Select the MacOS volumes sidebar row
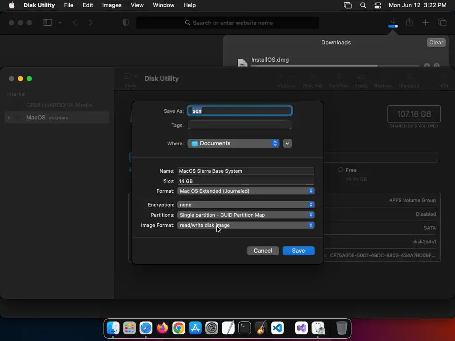 (x=57, y=117)
